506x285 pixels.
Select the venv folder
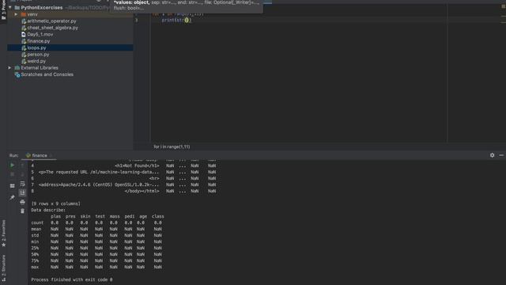[x=32, y=14]
